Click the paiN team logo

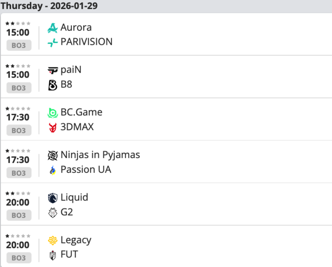click(53, 70)
